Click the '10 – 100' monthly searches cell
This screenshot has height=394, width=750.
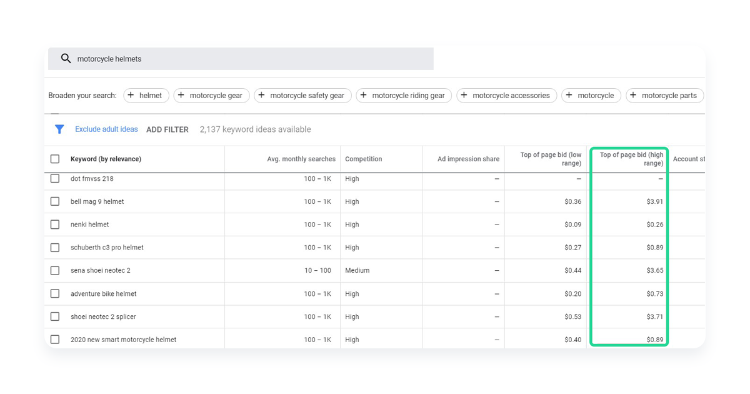pyautogui.click(x=317, y=271)
